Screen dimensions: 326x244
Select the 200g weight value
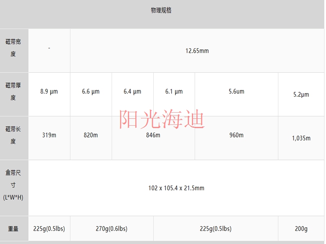click(301, 229)
